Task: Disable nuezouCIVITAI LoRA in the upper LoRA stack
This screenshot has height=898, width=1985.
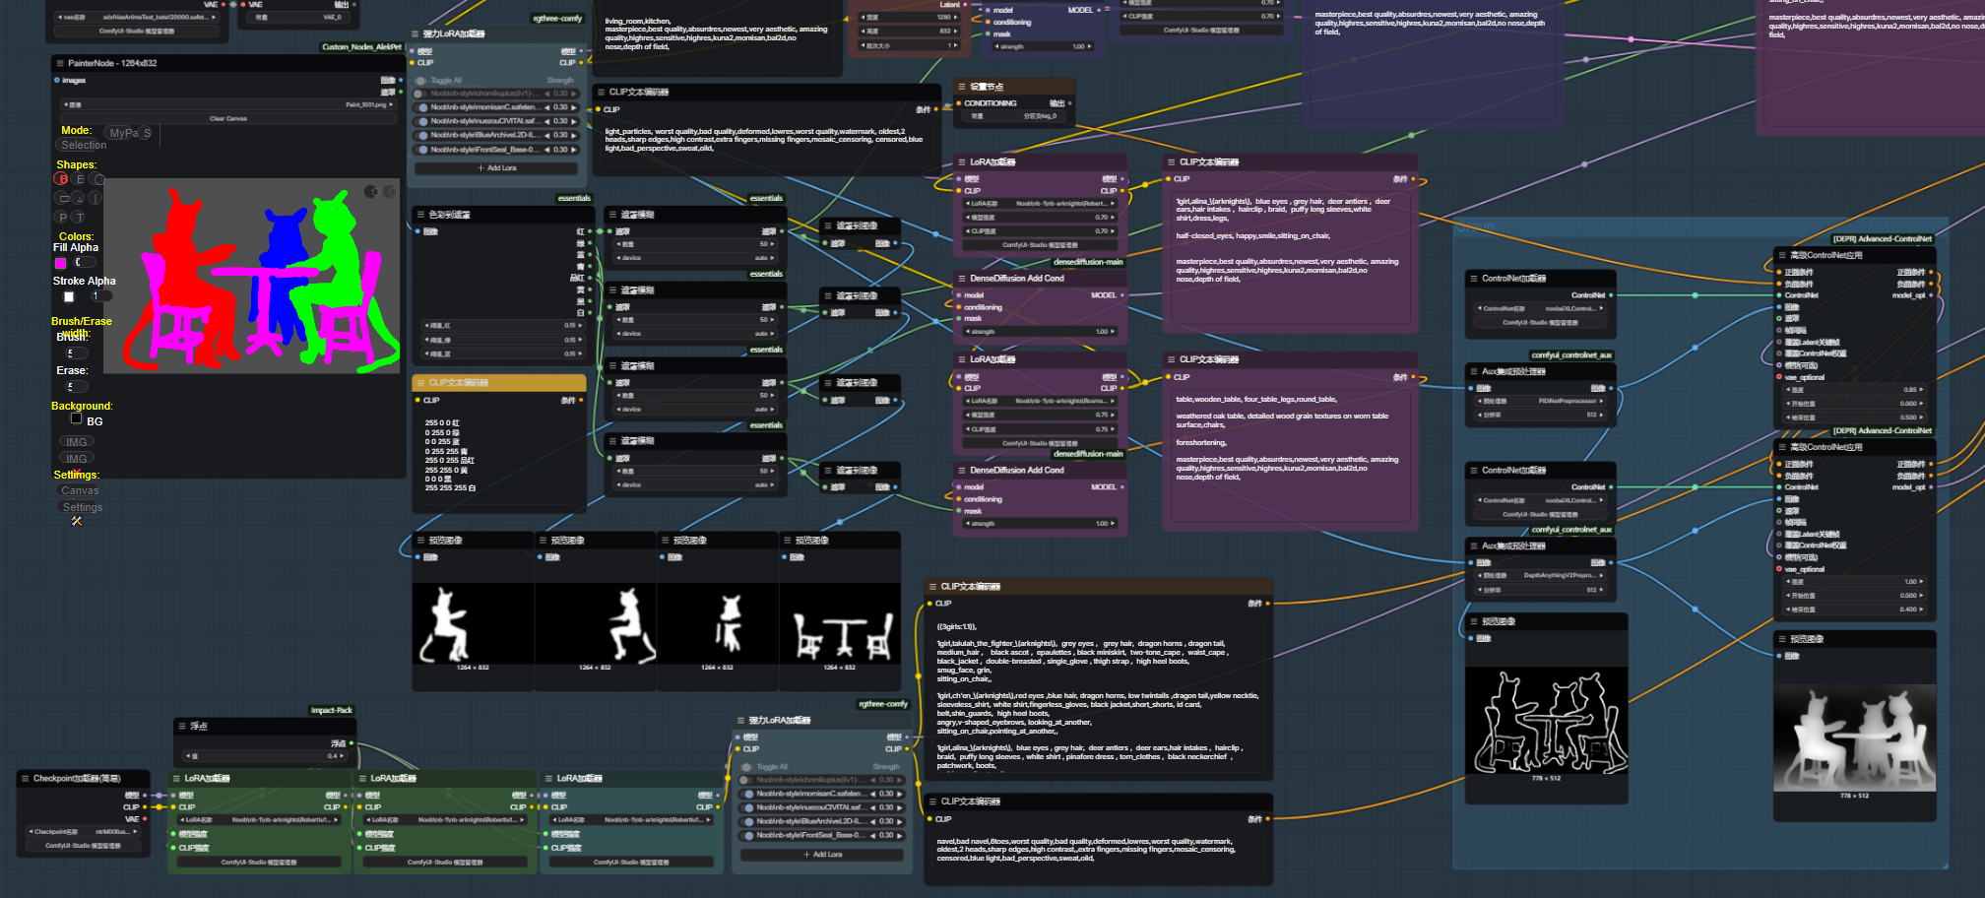Action: 422,121
